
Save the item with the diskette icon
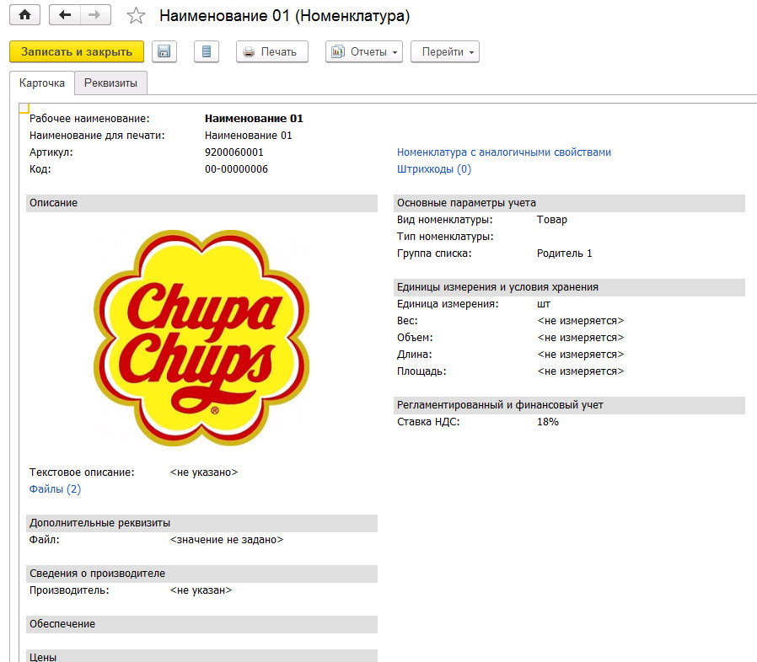tap(164, 51)
